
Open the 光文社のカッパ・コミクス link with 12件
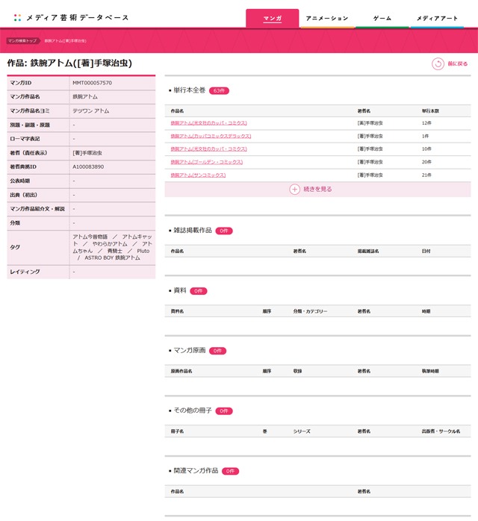(x=208, y=122)
